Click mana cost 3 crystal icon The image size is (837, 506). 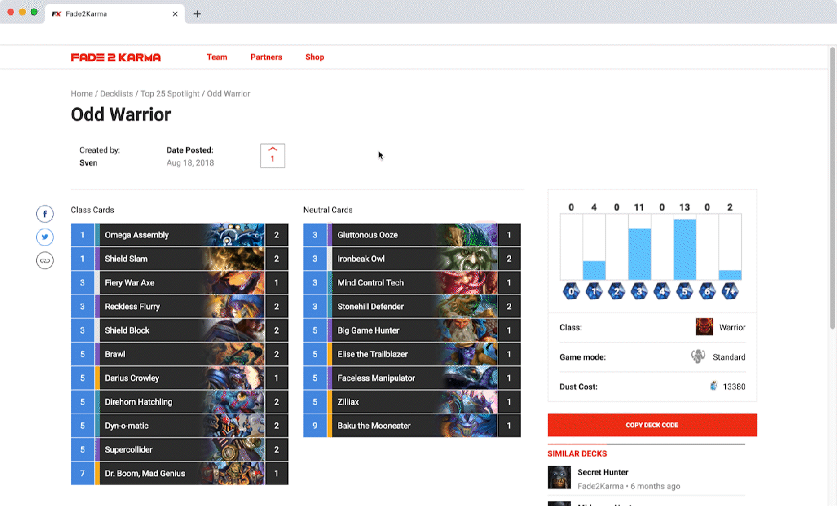pos(639,292)
